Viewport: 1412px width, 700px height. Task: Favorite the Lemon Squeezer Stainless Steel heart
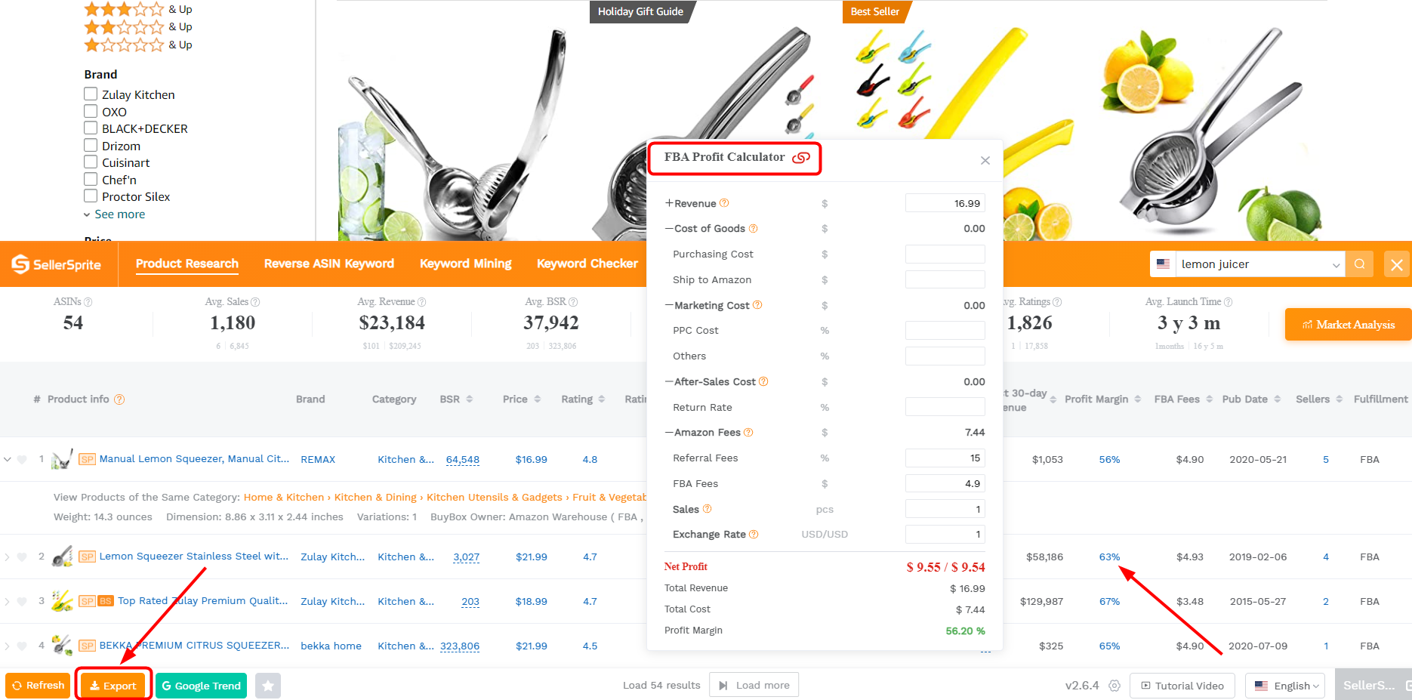point(23,557)
